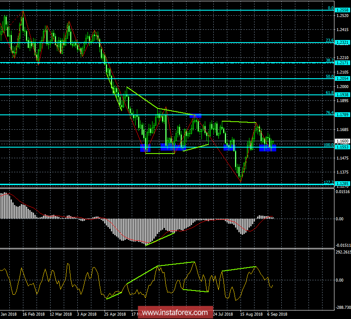This screenshot has height=319, width=351.
Task: Click the 1.2558 price label at 0.0 level
Action: (343, 10)
